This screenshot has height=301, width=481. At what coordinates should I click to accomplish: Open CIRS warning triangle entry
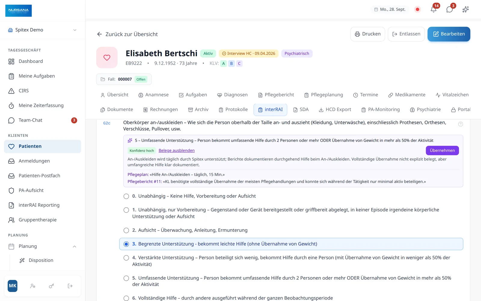pyautogui.click(x=42, y=91)
